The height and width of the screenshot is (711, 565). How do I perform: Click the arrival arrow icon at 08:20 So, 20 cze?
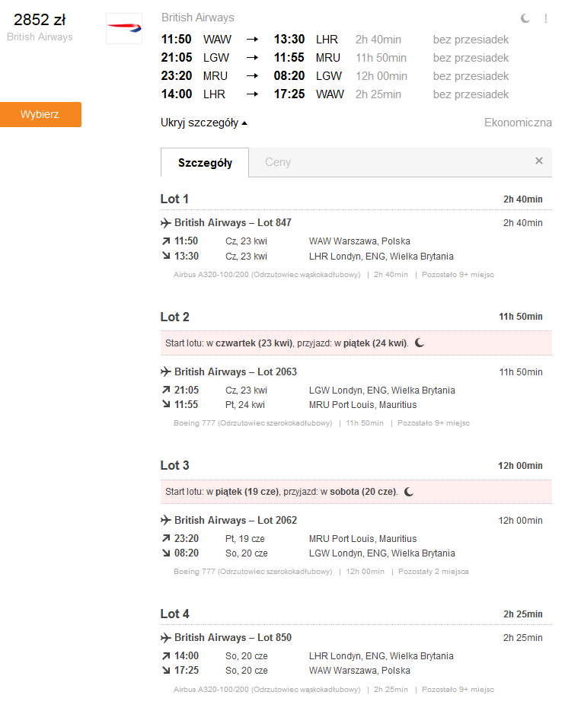click(166, 553)
